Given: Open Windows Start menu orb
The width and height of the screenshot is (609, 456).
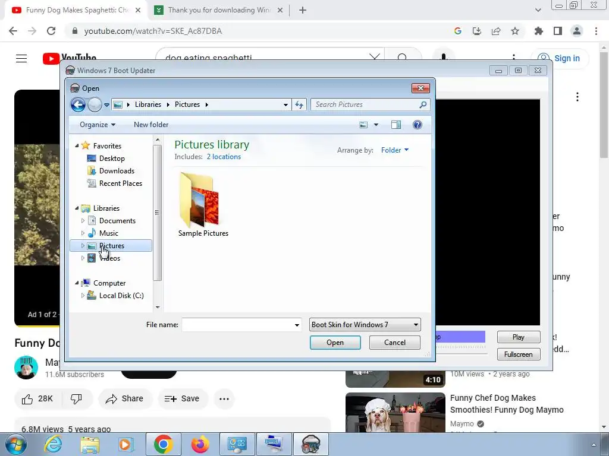Looking at the screenshot, I should [16, 444].
